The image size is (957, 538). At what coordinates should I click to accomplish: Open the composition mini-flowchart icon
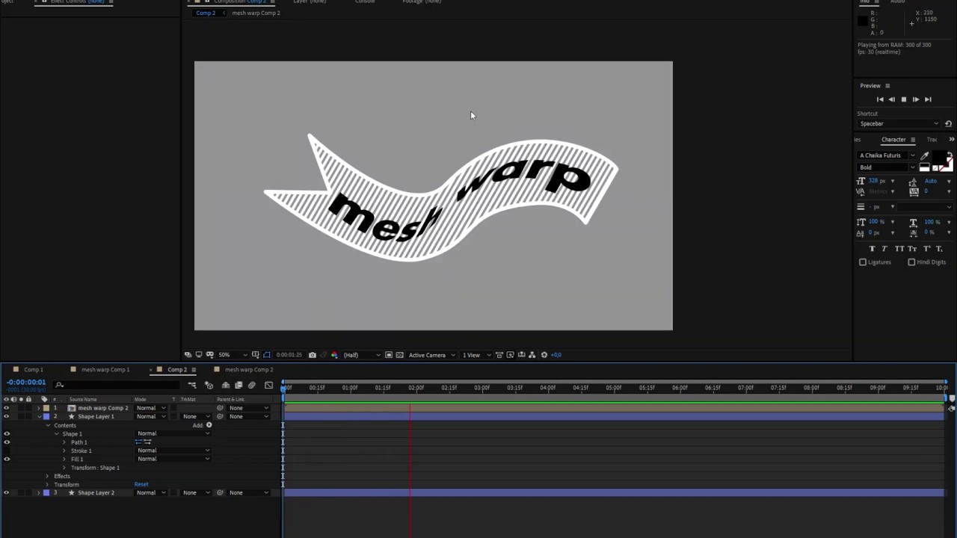pos(192,386)
